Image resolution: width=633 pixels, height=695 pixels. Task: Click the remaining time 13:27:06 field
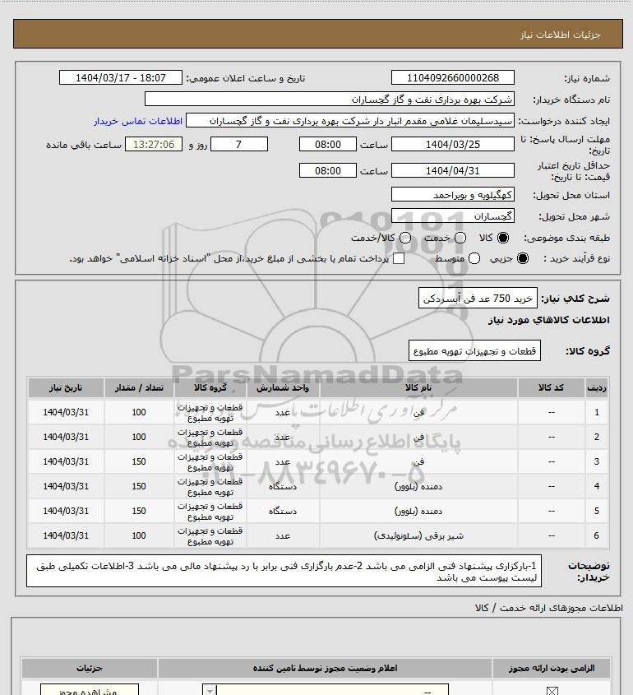pyautogui.click(x=154, y=144)
